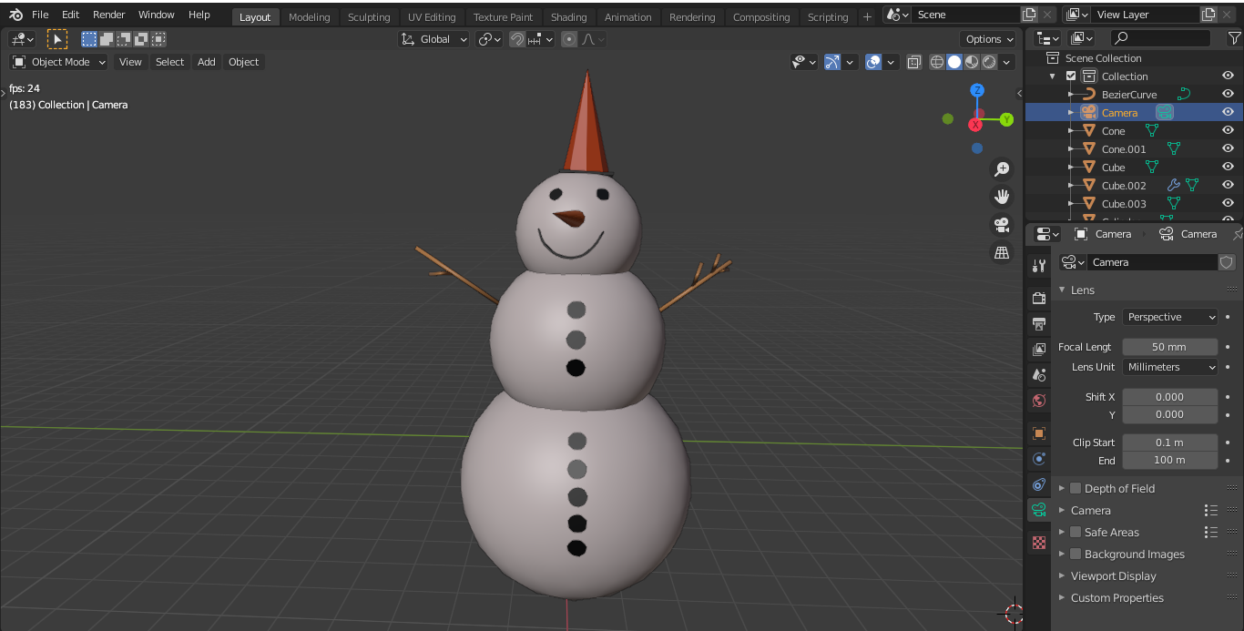Open Object Constraints properties tab
1244x631 pixels.
pyautogui.click(x=1038, y=484)
